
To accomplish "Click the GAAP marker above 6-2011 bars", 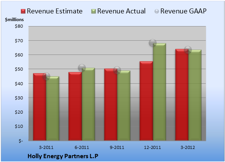I will [82, 68].
